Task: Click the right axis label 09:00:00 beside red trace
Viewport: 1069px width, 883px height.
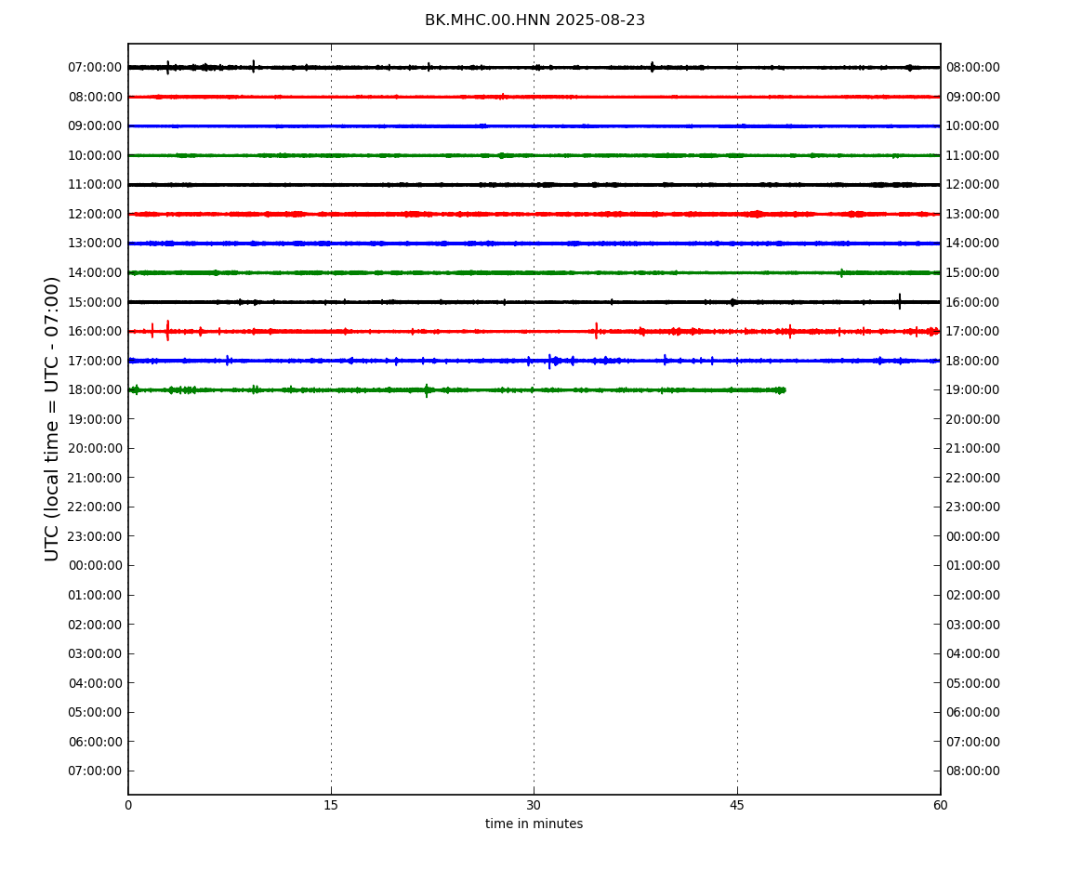Action: click(x=973, y=97)
